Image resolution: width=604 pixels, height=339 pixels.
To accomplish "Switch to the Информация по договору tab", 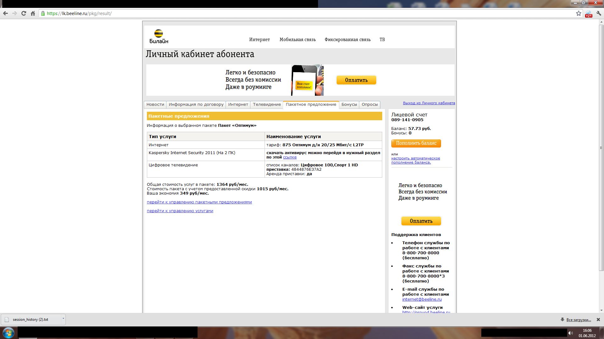I will 196,105.
